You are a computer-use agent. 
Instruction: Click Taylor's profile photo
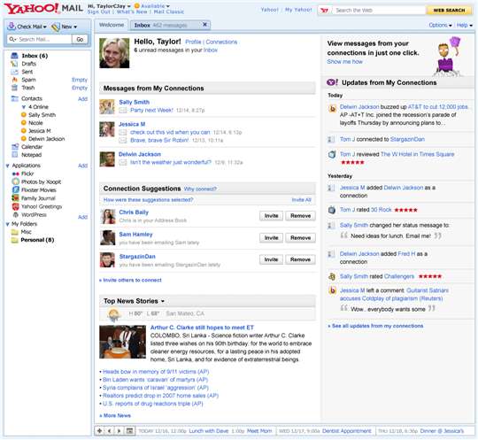tap(114, 53)
